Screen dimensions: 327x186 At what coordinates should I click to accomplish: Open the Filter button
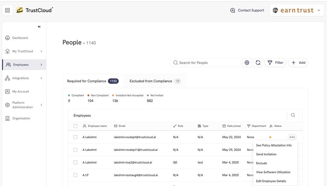275,63
